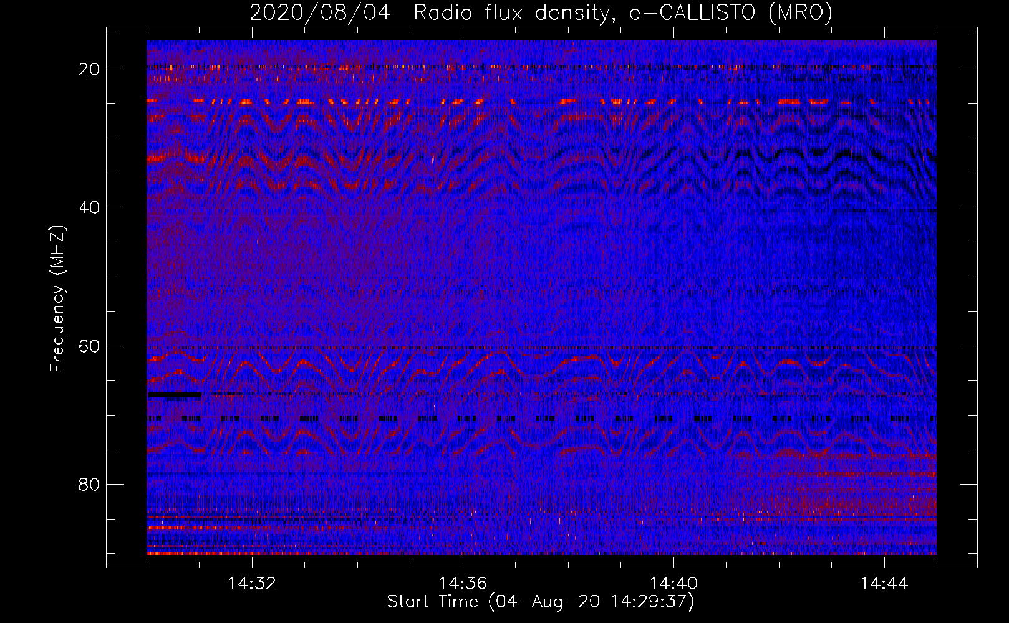Click the 14:36 time tick label
The height and width of the screenshot is (623, 1009).
click(463, 583)
